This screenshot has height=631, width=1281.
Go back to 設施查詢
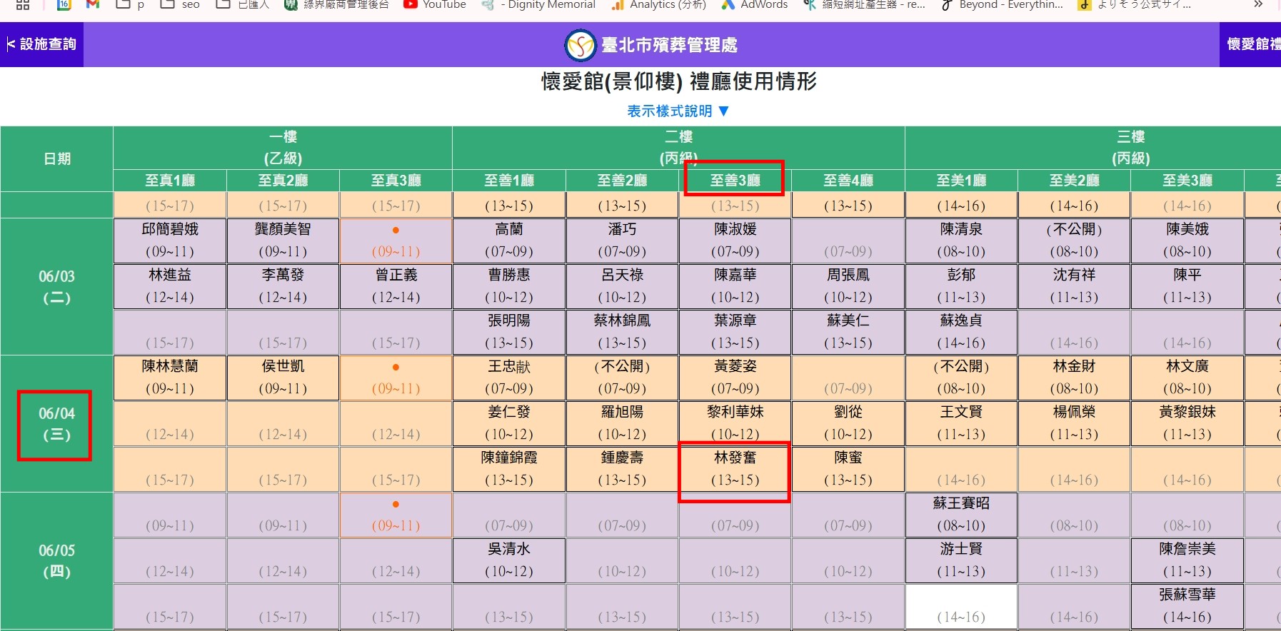[x=41, y=44]
